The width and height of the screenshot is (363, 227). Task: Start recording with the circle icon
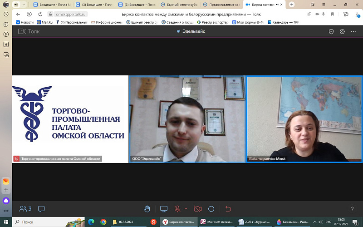(x=211, y=209)
